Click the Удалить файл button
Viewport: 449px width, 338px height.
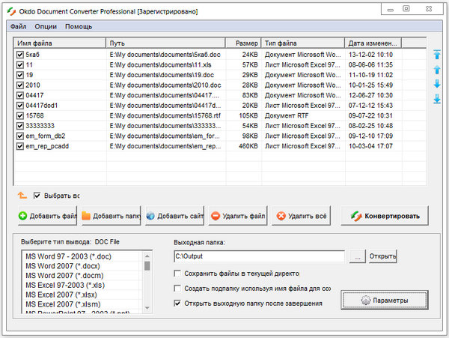(x=238, y=217)
